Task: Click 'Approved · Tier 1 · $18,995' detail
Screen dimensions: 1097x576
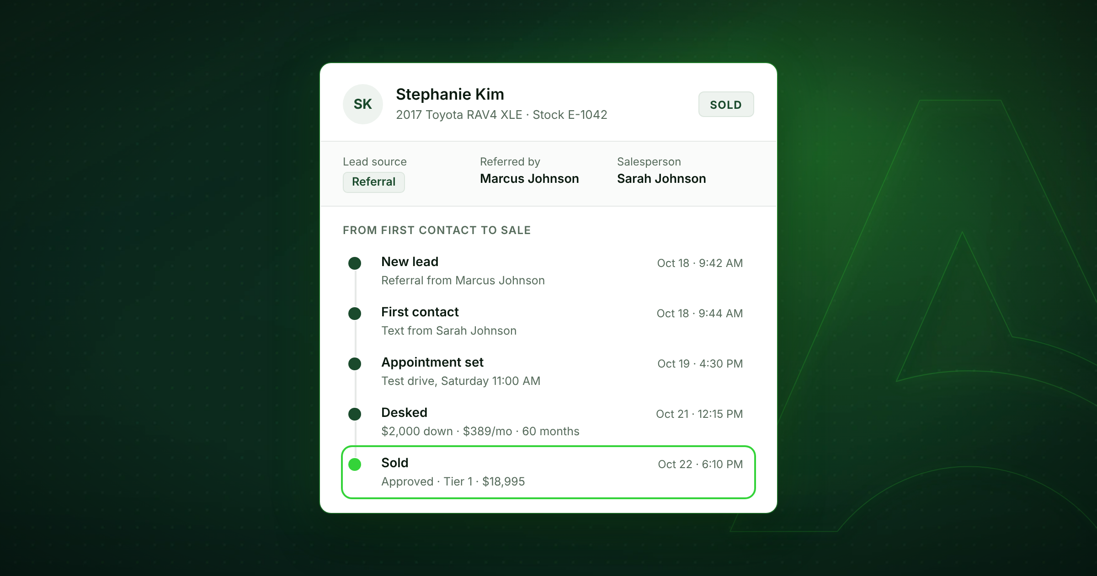Action: (453, 482)
